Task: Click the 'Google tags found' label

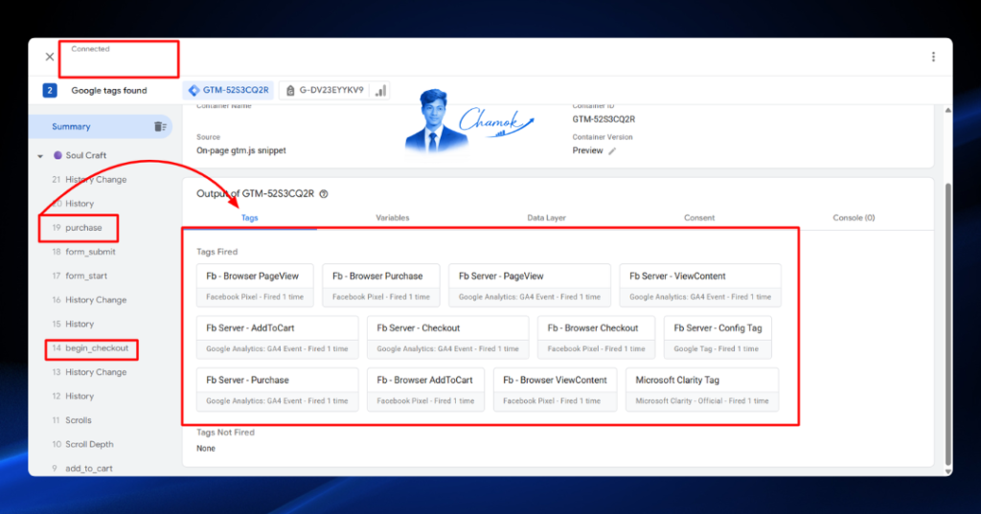Action: click(x=109, y=91)
